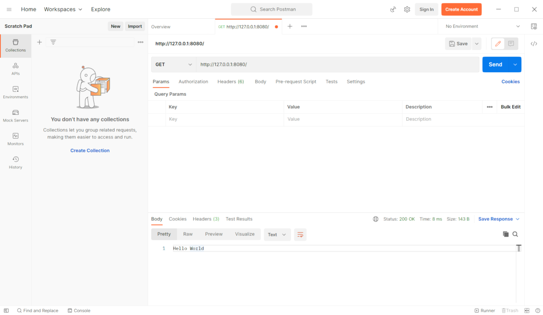Expand the Save Response dropdown arrow
The width and height of the screenshot is (543, 315).
518,219
